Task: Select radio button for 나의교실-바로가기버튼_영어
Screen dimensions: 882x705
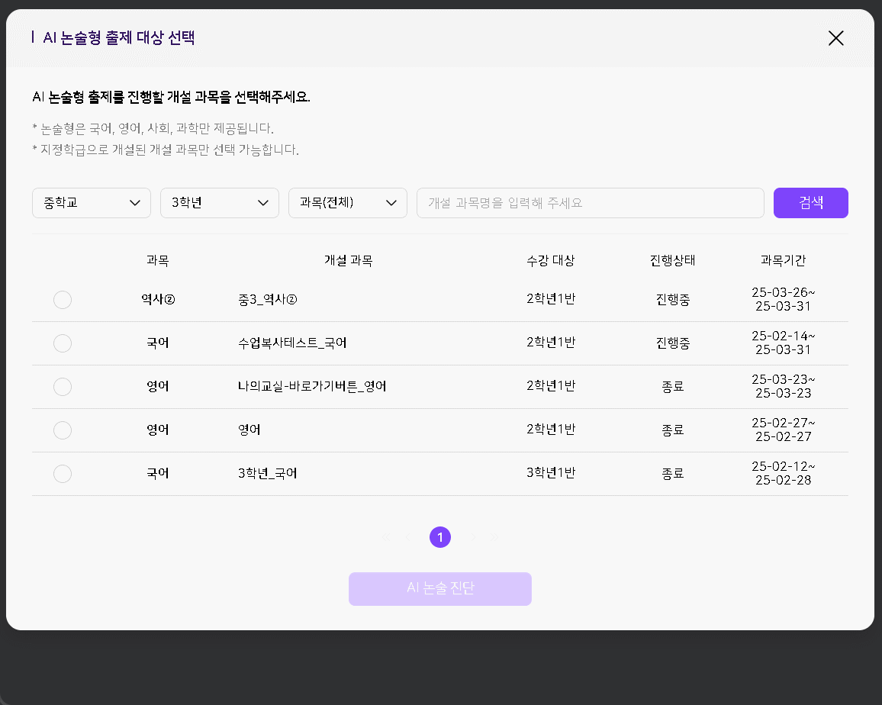Action: point(63,387)
